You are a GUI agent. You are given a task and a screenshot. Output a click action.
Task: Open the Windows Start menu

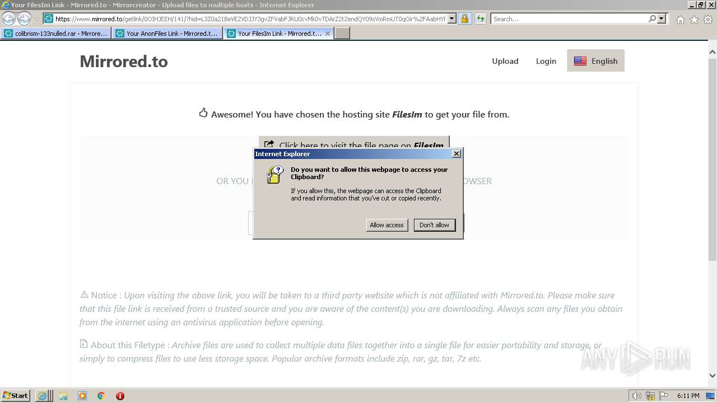click(16, 396)
